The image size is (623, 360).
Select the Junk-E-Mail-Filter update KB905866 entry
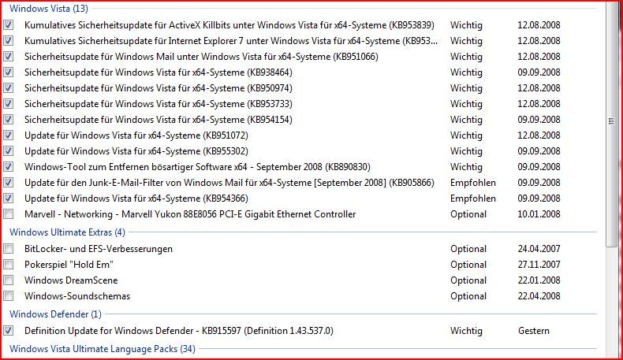click(229, 183)
